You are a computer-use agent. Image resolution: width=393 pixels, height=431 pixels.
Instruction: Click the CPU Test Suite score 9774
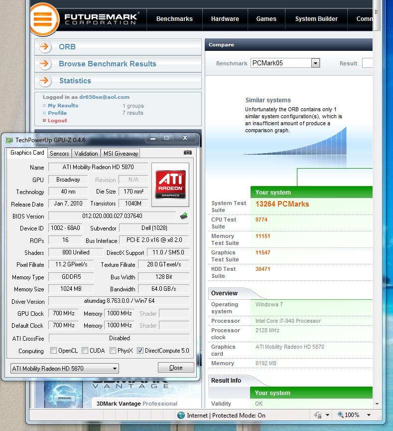[262, 219]
